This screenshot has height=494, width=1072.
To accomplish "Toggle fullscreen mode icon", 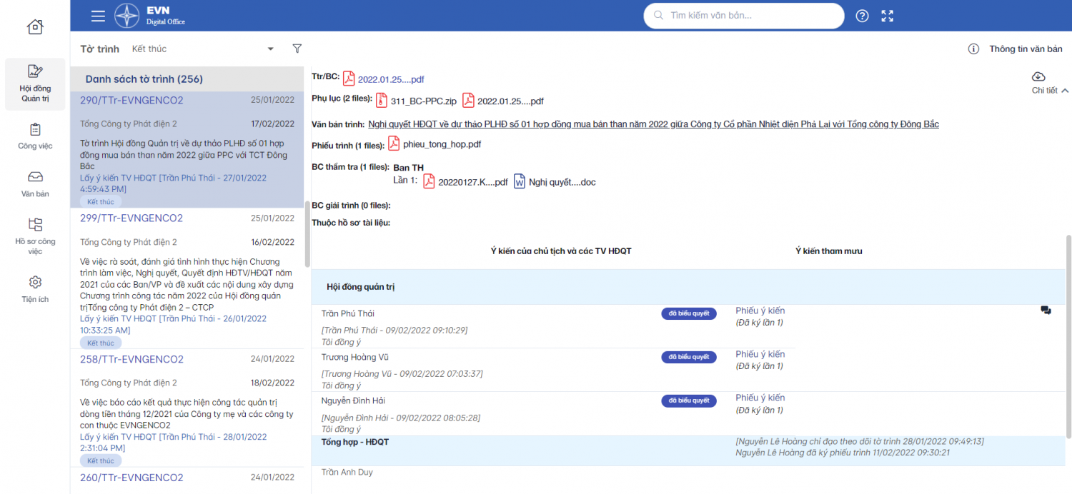I will pyautogui.click(x=888, y=16).
